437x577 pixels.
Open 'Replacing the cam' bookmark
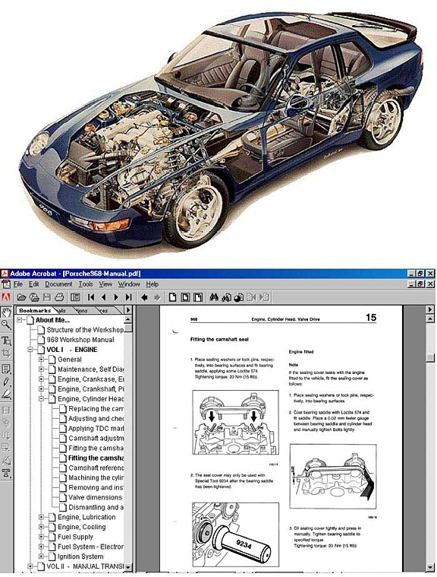pos(96,409)
